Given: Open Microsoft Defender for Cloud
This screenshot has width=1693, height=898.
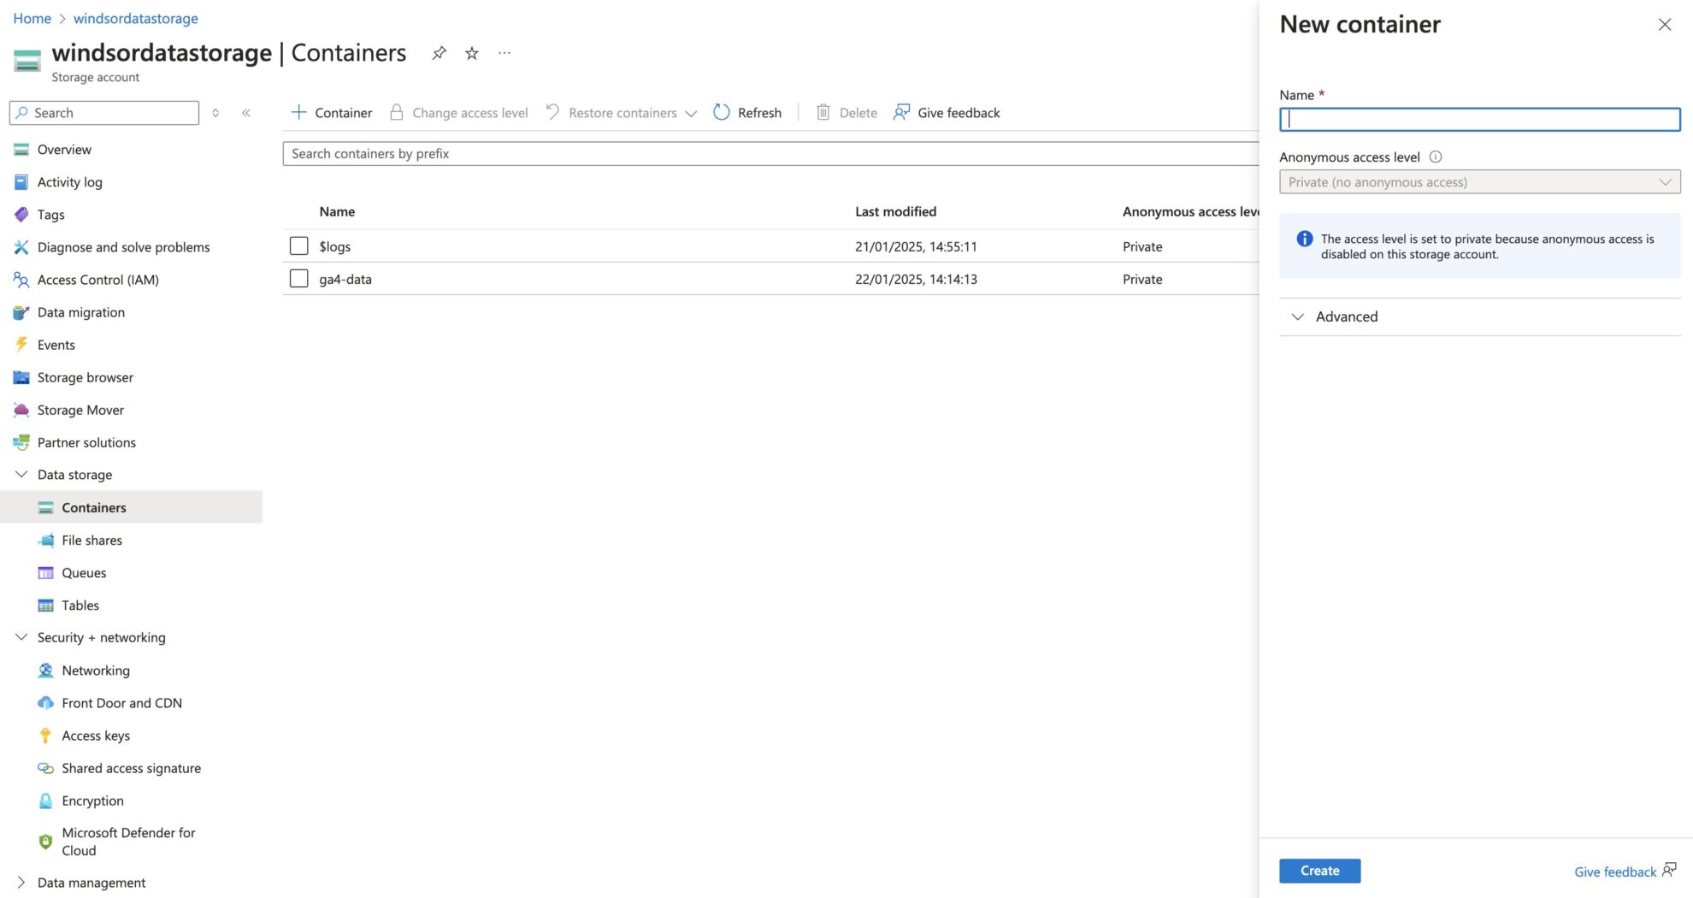Looking at the screenshot, I should pyautogui.click(x=131, y=842).
